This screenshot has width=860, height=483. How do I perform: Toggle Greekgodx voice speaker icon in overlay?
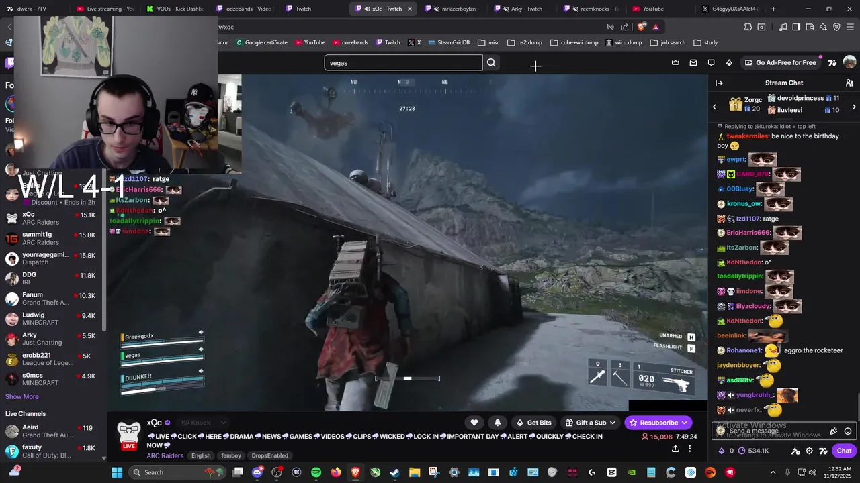pos(201,333)
